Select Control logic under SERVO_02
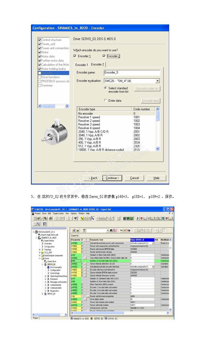Screen dimensions: 205x342 (x=55, y=273)
